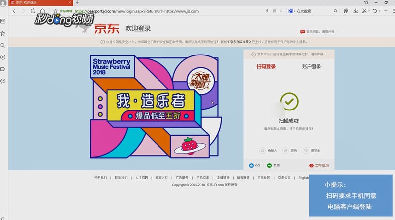Switch to the 扫码登录 tab
This screenshot has width=395, height=220.
[x=266, y=66]
